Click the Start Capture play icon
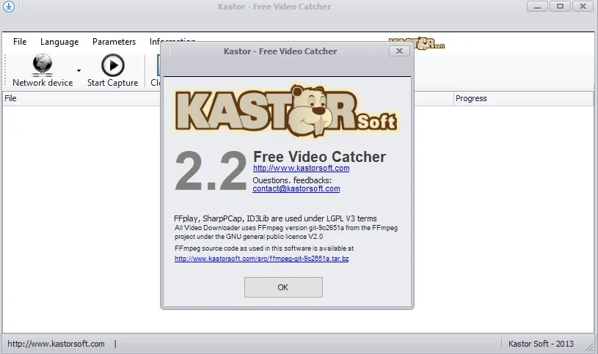Image resolution: width=598 pixels, height=354 pixels. click(112, 65)
